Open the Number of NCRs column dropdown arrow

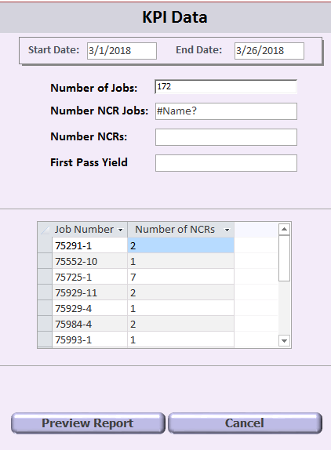(227, 230)
